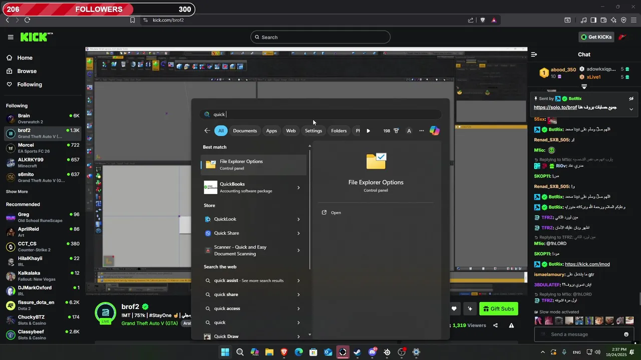This screenshot has width=641, height=360.
Task: Open Steam from the taskbar
Action: 357,352
